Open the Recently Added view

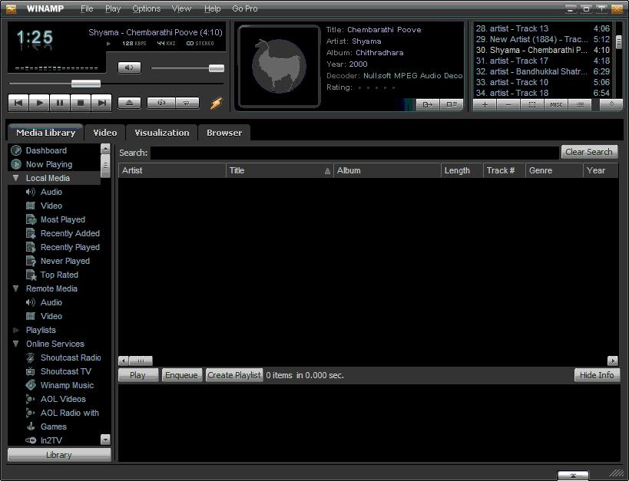[70, 233]
